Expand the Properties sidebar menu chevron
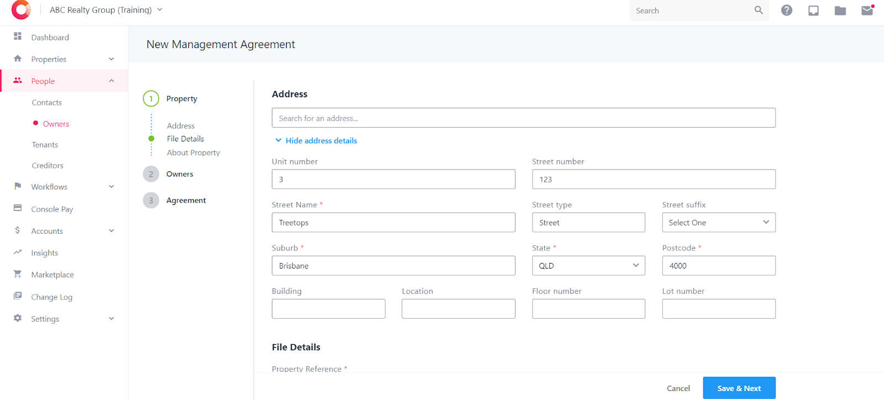 pos(112,59)
